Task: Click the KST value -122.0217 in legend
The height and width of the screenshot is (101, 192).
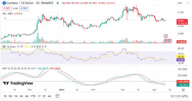Action: tap(42, 69)
